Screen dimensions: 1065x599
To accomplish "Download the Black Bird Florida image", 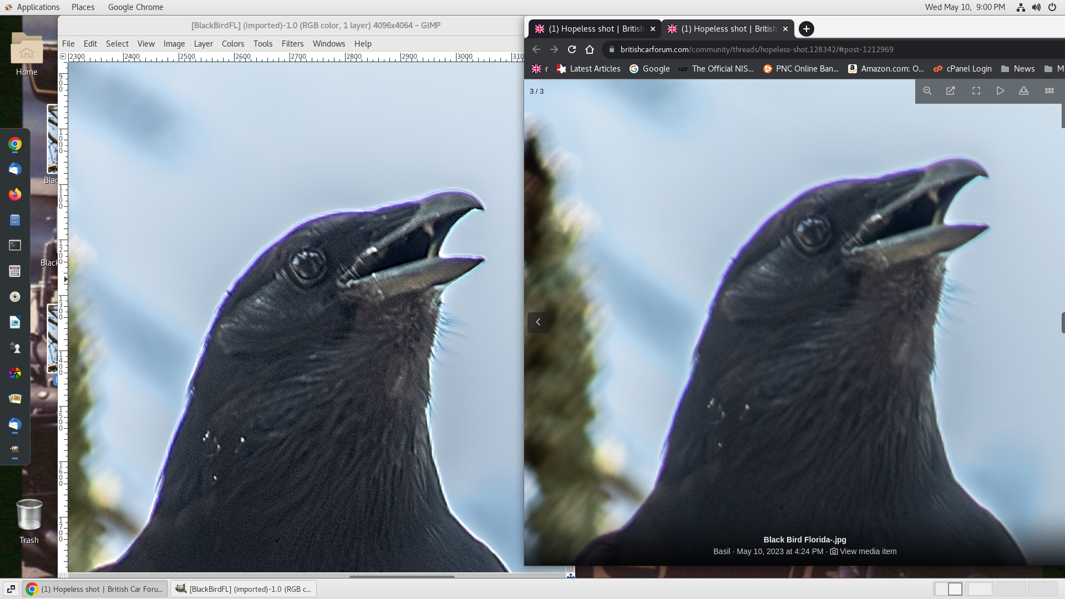I will [1024, 91].
